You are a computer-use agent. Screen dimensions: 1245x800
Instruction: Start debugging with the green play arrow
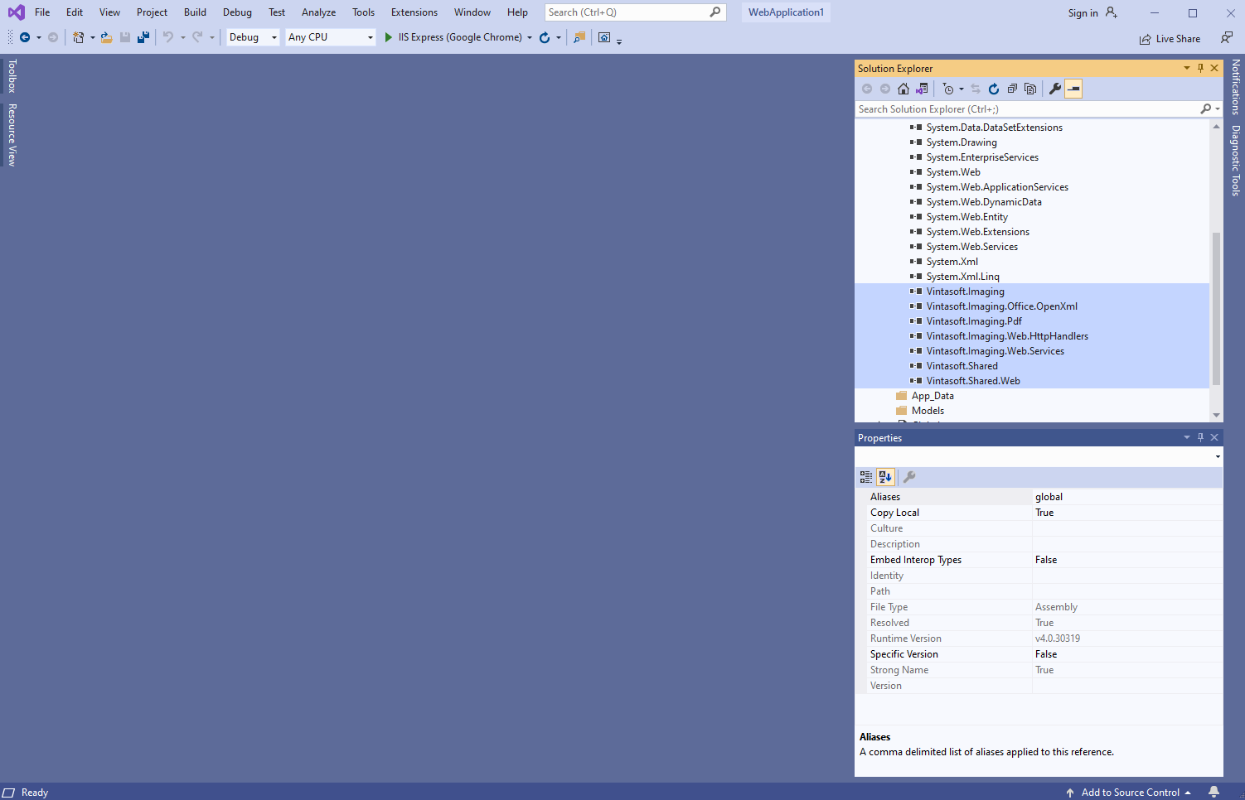(388, 37)
